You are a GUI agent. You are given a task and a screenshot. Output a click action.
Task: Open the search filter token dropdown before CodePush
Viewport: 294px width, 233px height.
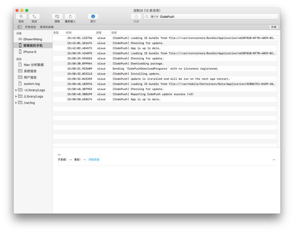click(154, 17)
